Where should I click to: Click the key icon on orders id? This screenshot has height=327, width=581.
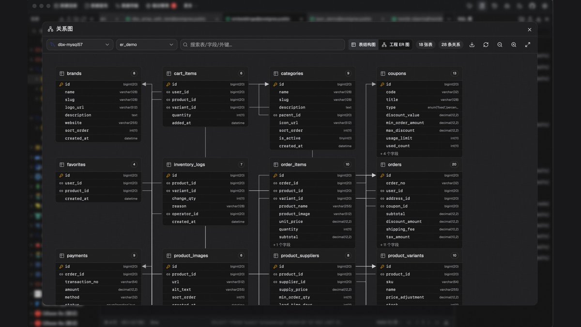point(382,175)
